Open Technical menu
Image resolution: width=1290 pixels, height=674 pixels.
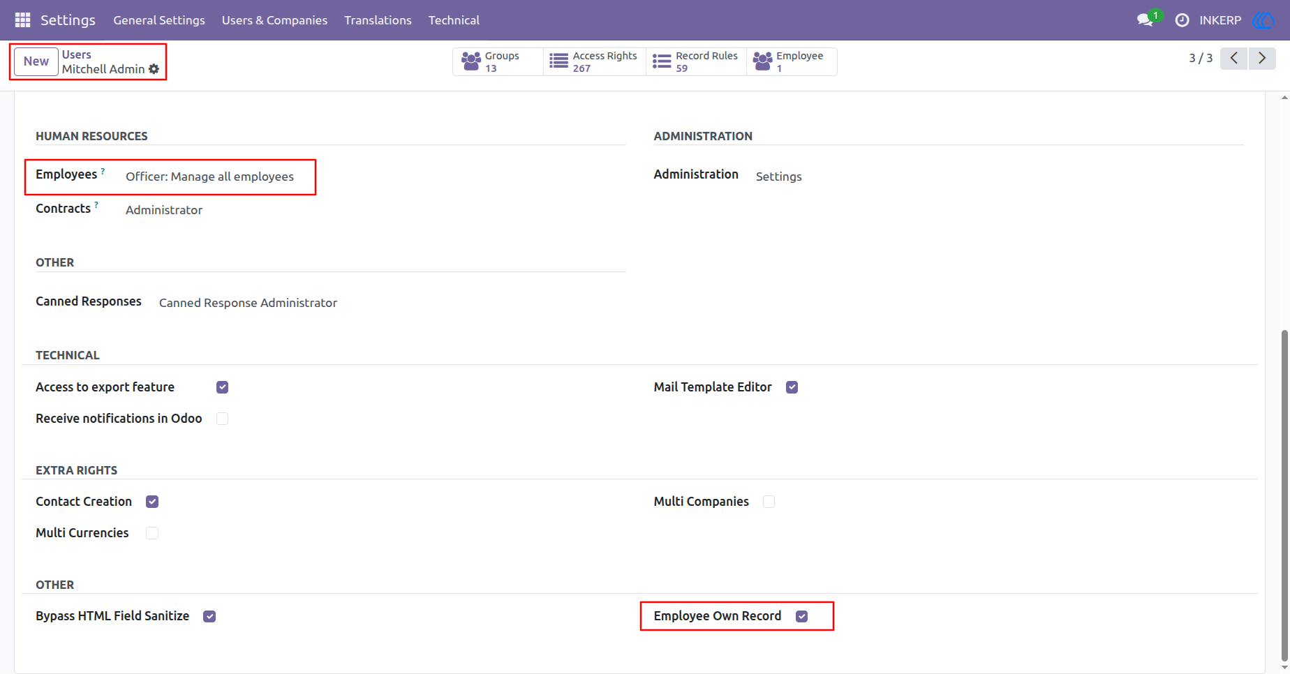(454, 20)
